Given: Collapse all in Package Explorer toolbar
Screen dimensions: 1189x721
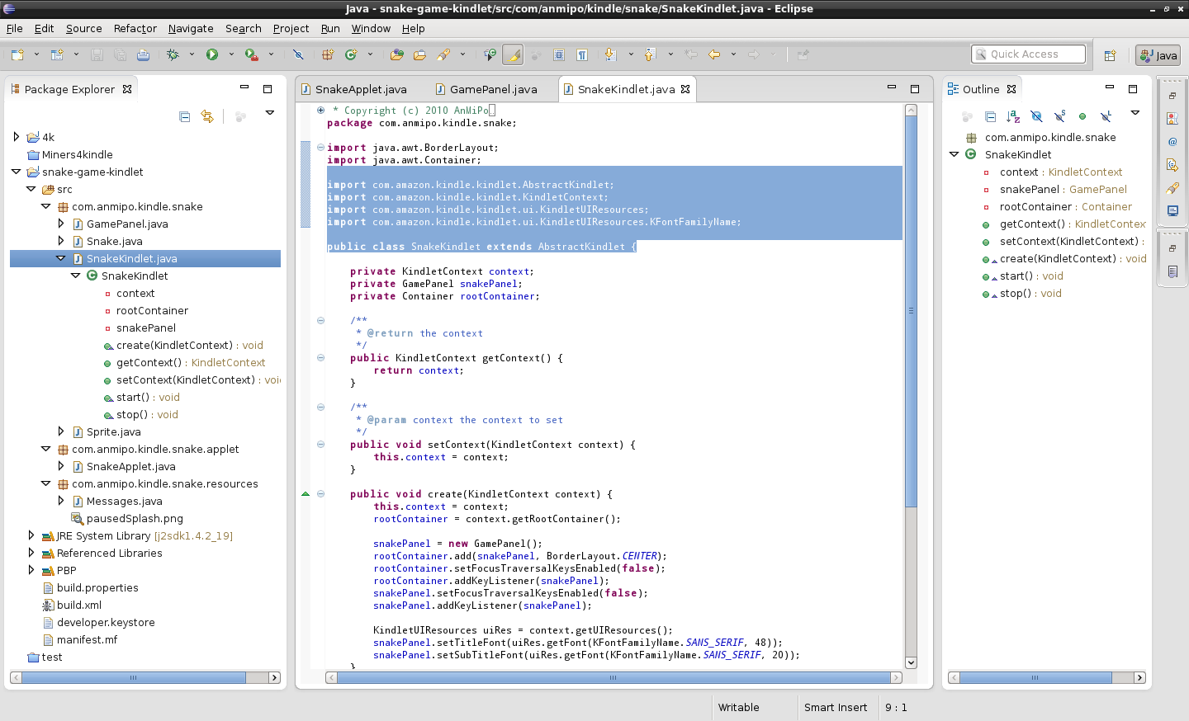Looking at the screenshot, I should coord(184,116).
